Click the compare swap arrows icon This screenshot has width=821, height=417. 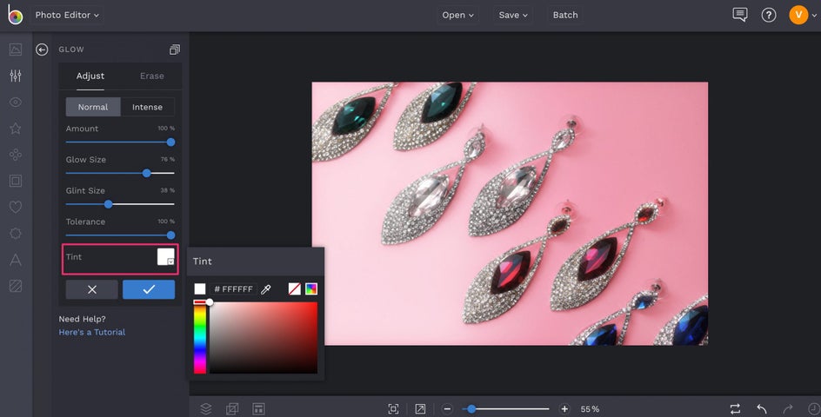coord(735,408)
